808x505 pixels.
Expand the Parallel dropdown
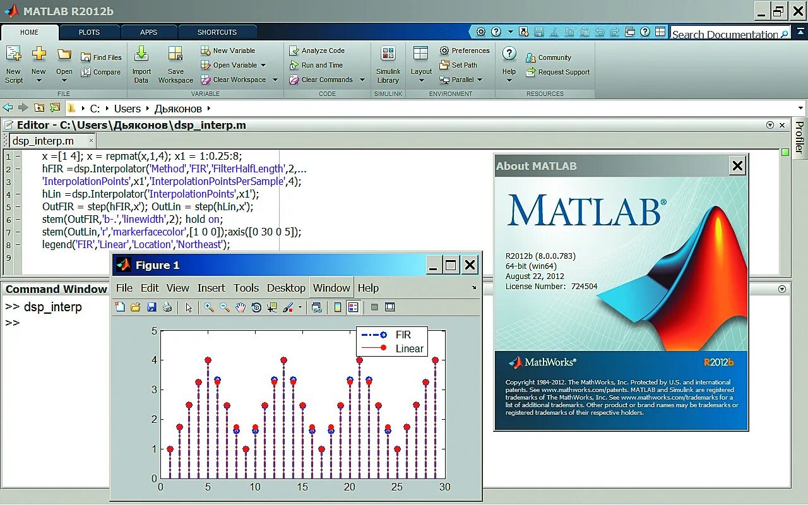[x=480, y=80]
